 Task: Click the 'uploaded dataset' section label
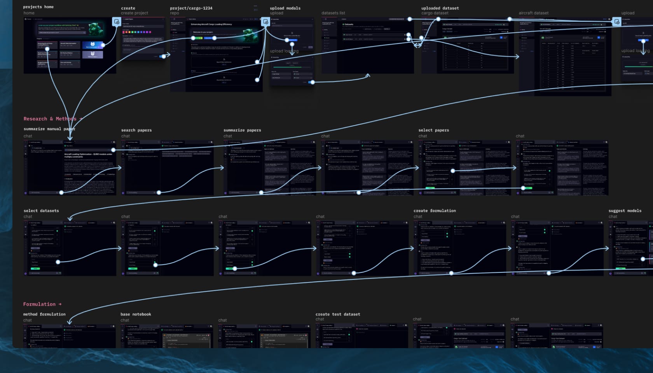440,8
